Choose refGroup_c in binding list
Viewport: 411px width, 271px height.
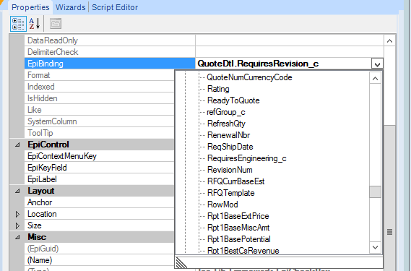coord(226,112)
